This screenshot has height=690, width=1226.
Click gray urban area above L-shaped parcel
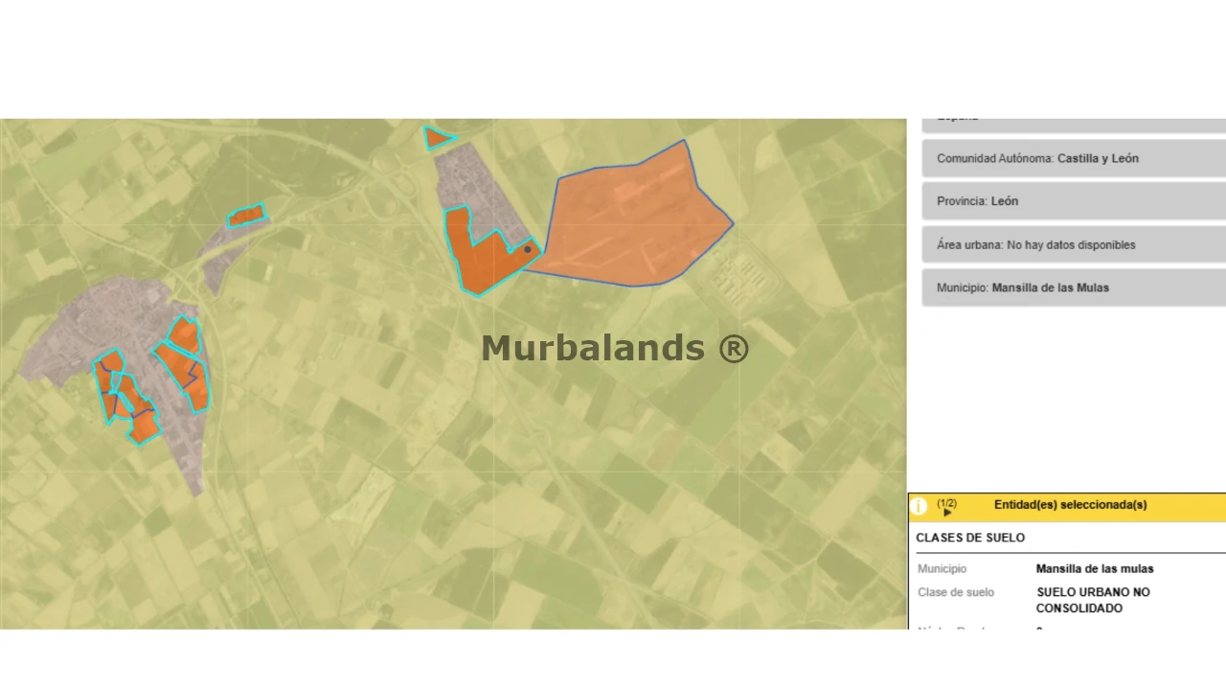(474, 182)
